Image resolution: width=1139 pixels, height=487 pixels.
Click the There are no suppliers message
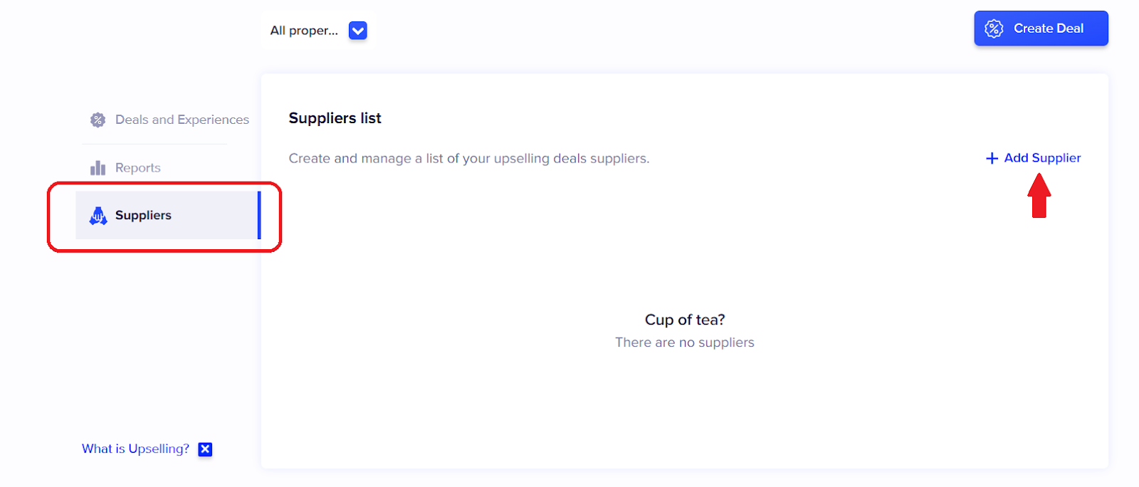pyautogui.click(x=685, y=342)
